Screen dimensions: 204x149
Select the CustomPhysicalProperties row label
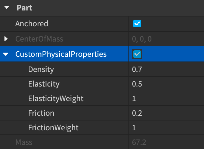tap(61, 54)
